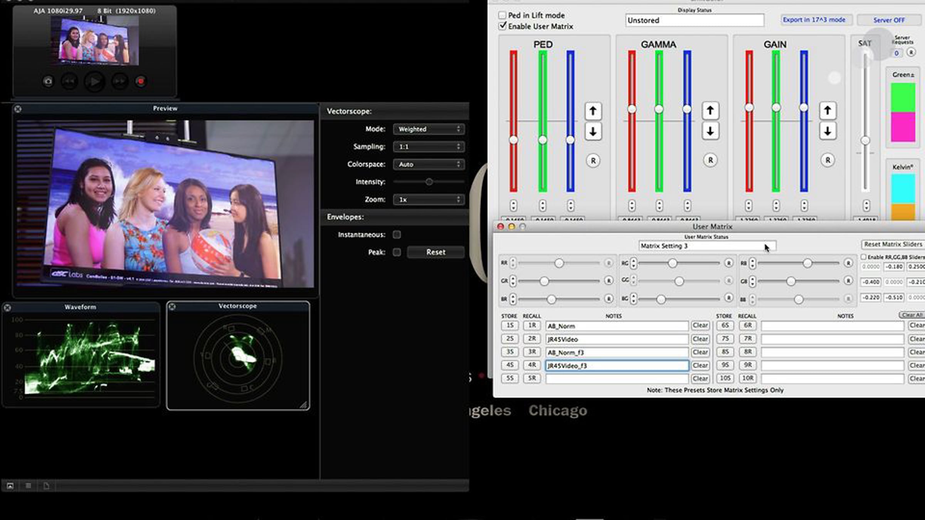Reset PED with its R button
This screenshot has height=520, width=925.
pos(593,161)
